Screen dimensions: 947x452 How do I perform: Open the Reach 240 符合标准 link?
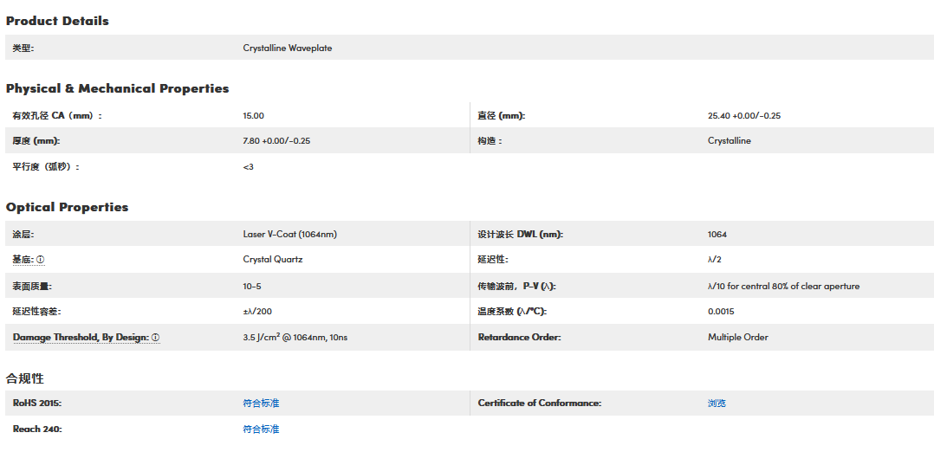(x=261, y=429)
